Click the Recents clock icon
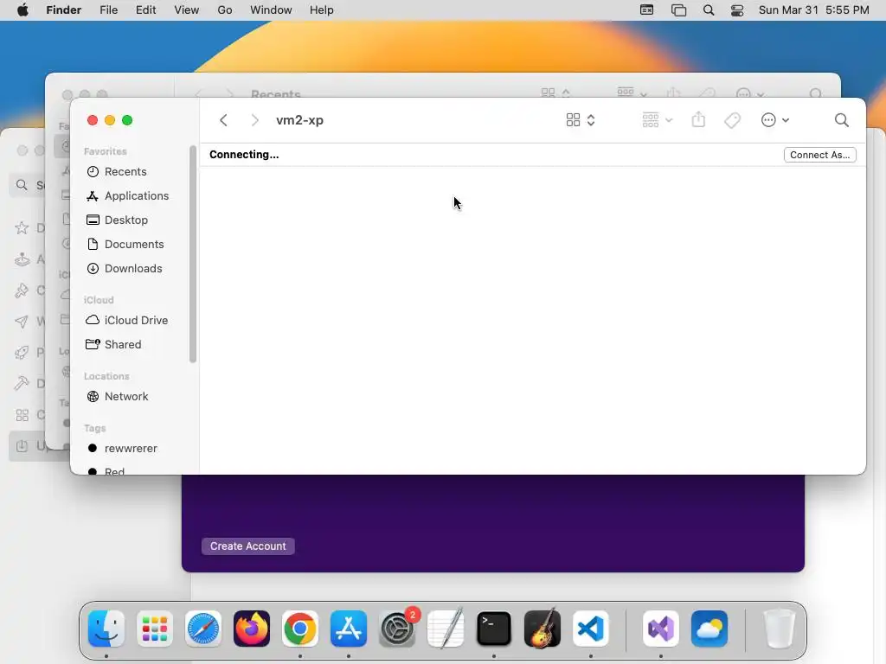 coord(93,172)
